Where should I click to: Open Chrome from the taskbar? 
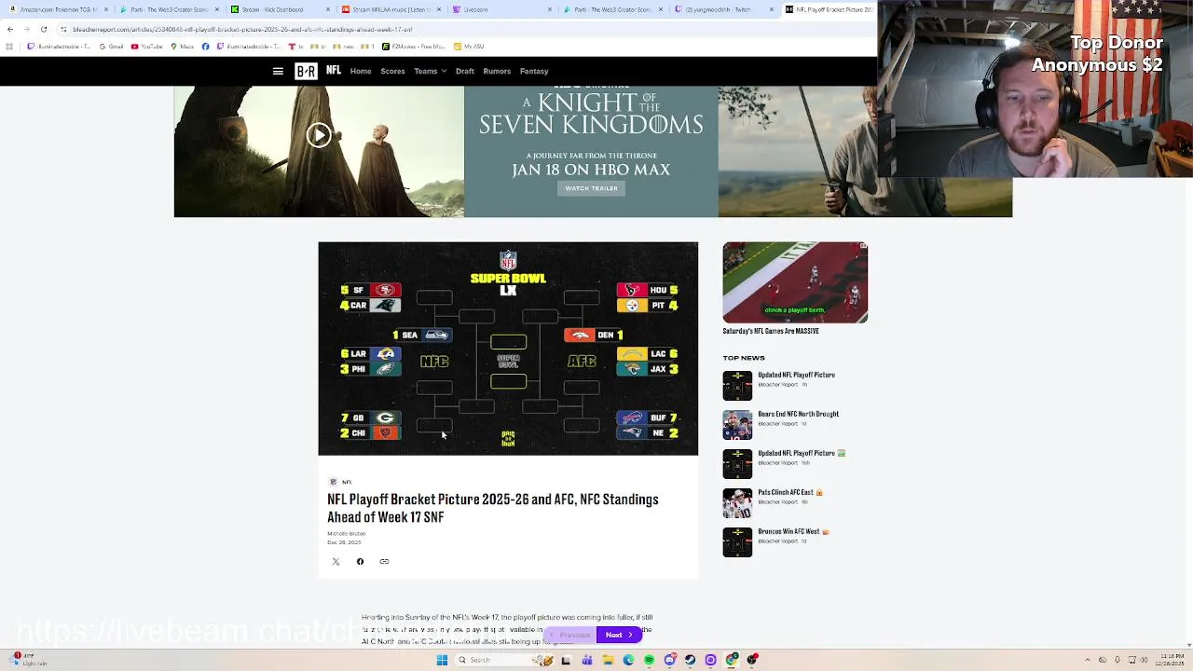(x=732, y=660)
